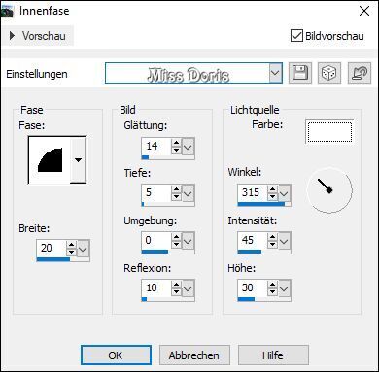Screen dimensions: 379x372
Task: Toggle the Bildvorschau checkbox
Action: [x=296, y=36]
